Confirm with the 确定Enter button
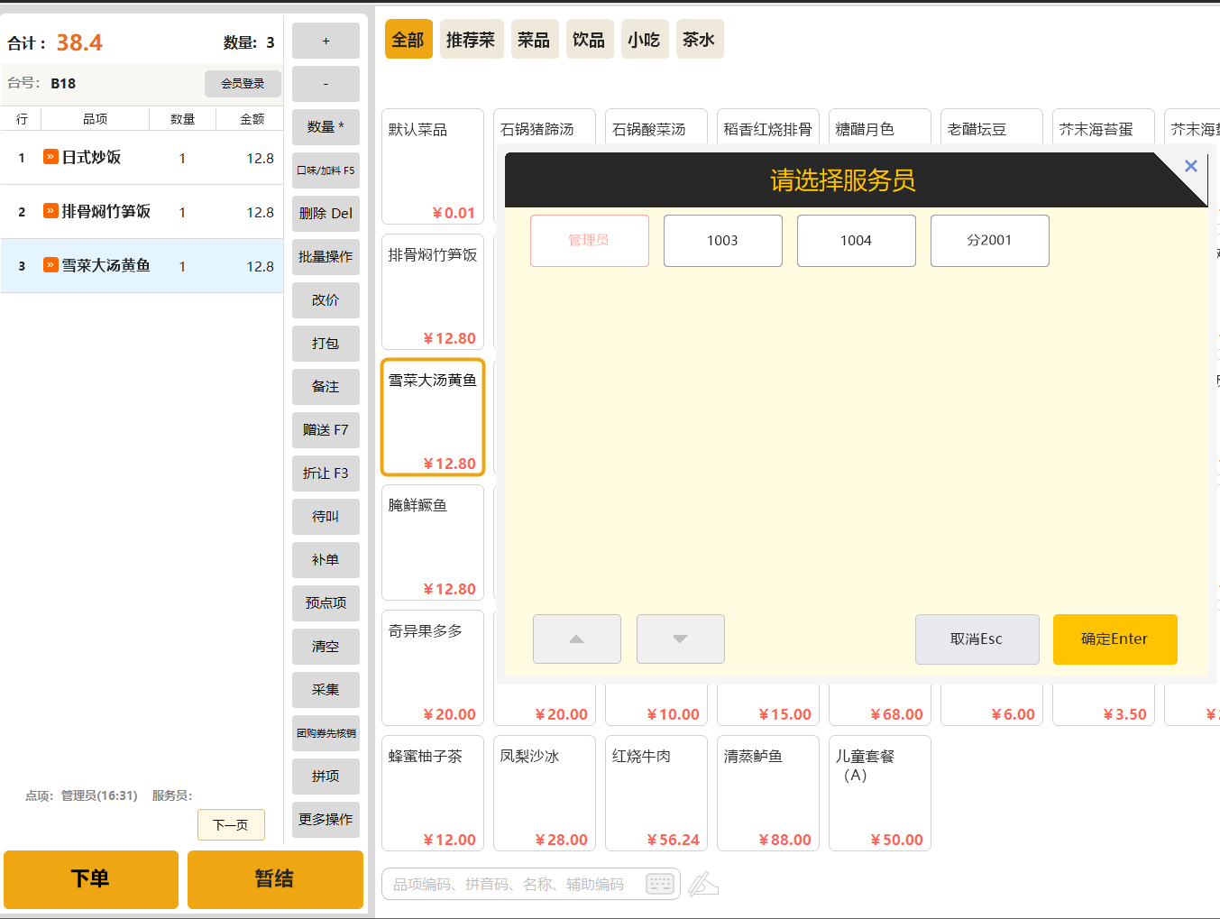This screenshot has width=1220, height=919. pos(1115,639)
